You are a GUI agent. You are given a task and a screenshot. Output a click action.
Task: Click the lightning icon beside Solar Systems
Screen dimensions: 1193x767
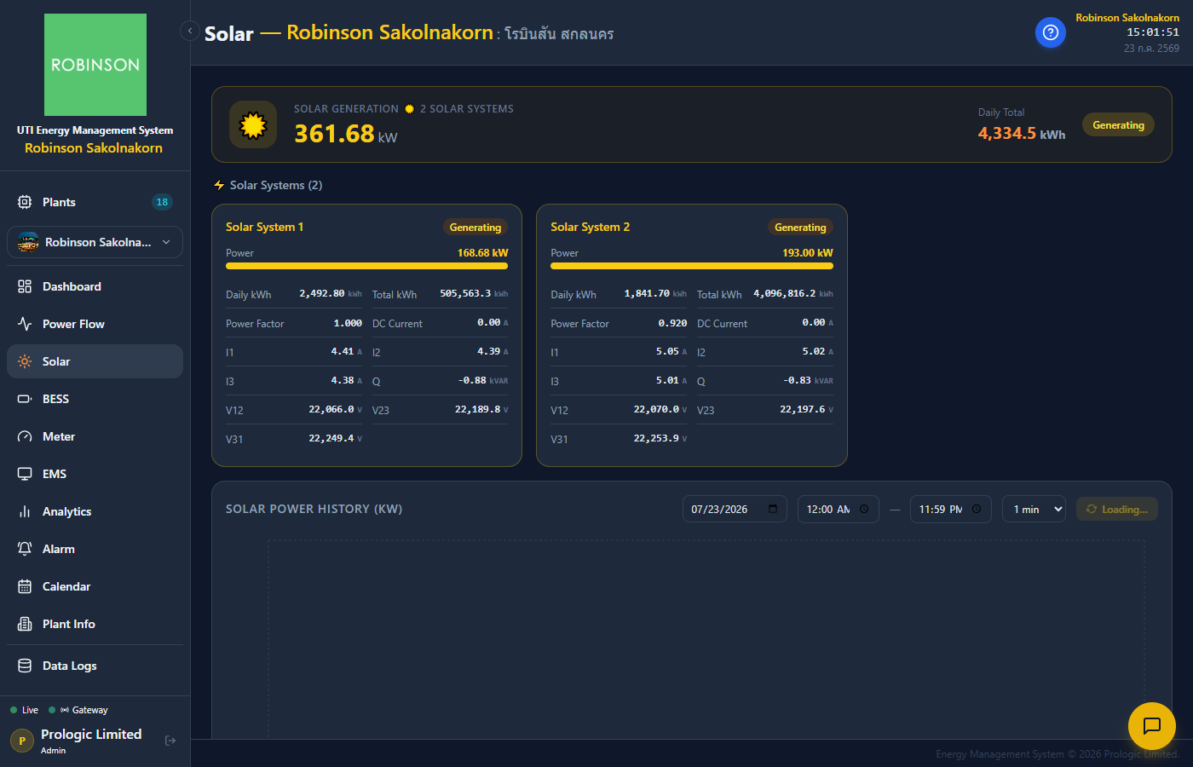(219, 185)
